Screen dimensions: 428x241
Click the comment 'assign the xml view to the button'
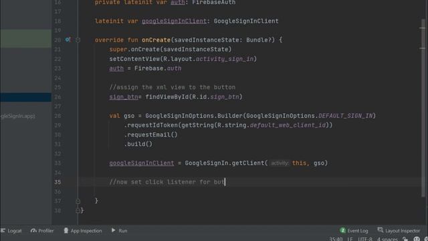[173, 87]
